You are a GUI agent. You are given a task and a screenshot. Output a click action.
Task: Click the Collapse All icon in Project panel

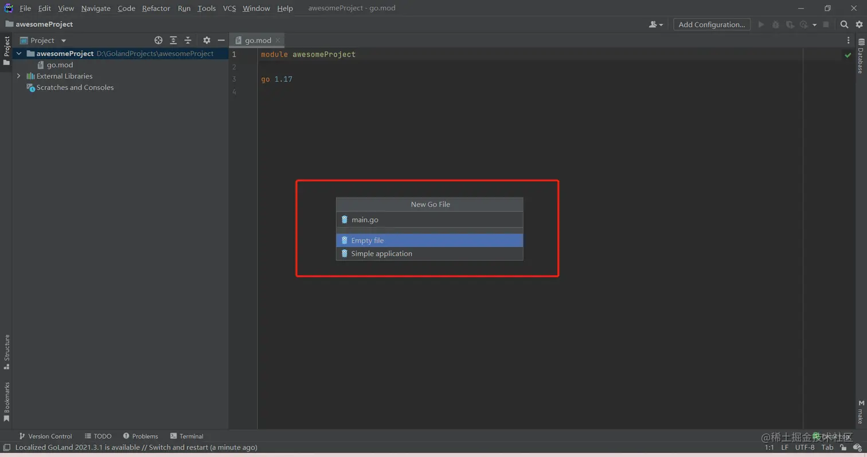click(188, 40)
